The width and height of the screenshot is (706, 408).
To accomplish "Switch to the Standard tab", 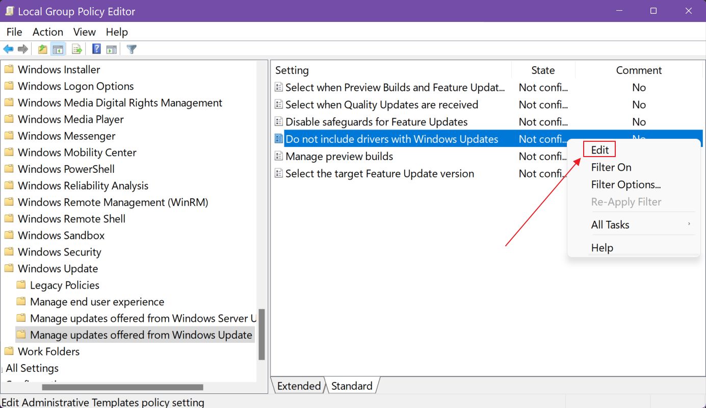I will (x=352, y=386).
